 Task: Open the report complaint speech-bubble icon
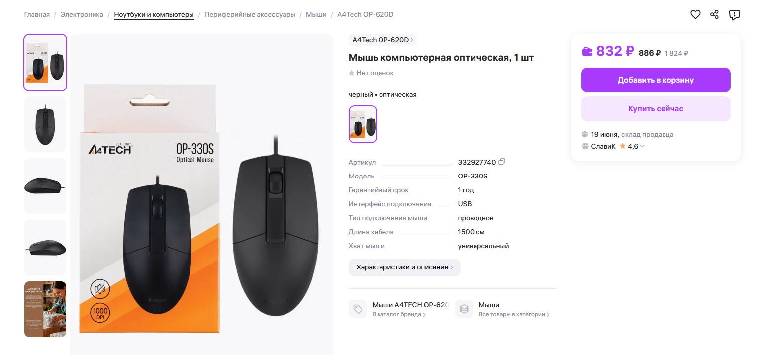tap(735, 15)
